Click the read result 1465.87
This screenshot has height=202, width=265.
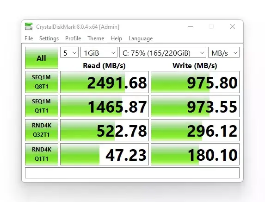click(x=105, y=106)
